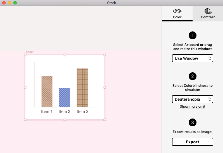Open the Use Window dropdown

coord(192,58)
